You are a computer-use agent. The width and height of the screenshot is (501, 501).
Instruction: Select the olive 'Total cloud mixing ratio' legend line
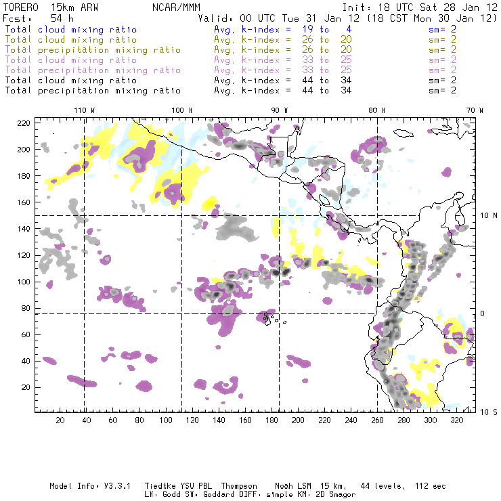click(71, 40)
